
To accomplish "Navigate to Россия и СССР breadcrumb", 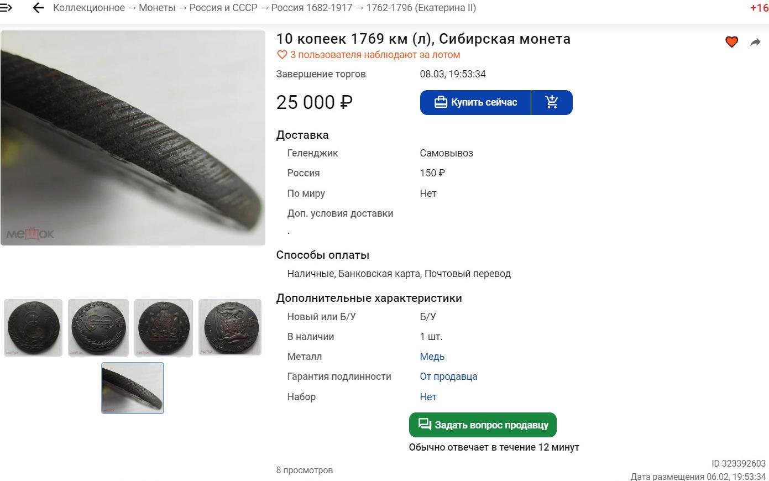I will pyautogui.click(x=223, y=8).
